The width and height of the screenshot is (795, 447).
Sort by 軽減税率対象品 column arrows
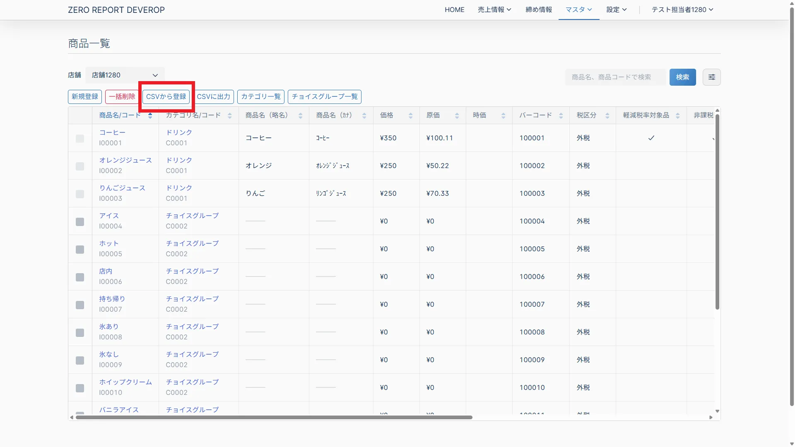(x=677, y=115)
